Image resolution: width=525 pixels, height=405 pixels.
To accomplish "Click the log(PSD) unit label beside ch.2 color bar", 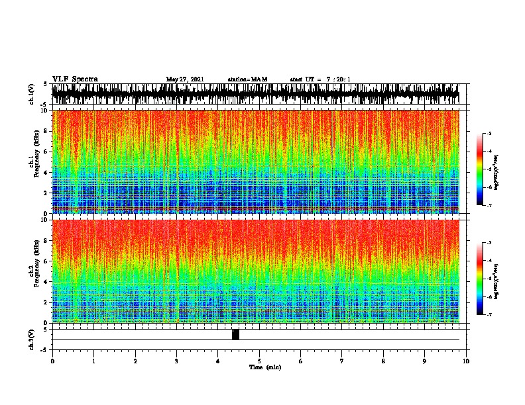I will pyautogui.click(x=496, y=281).
